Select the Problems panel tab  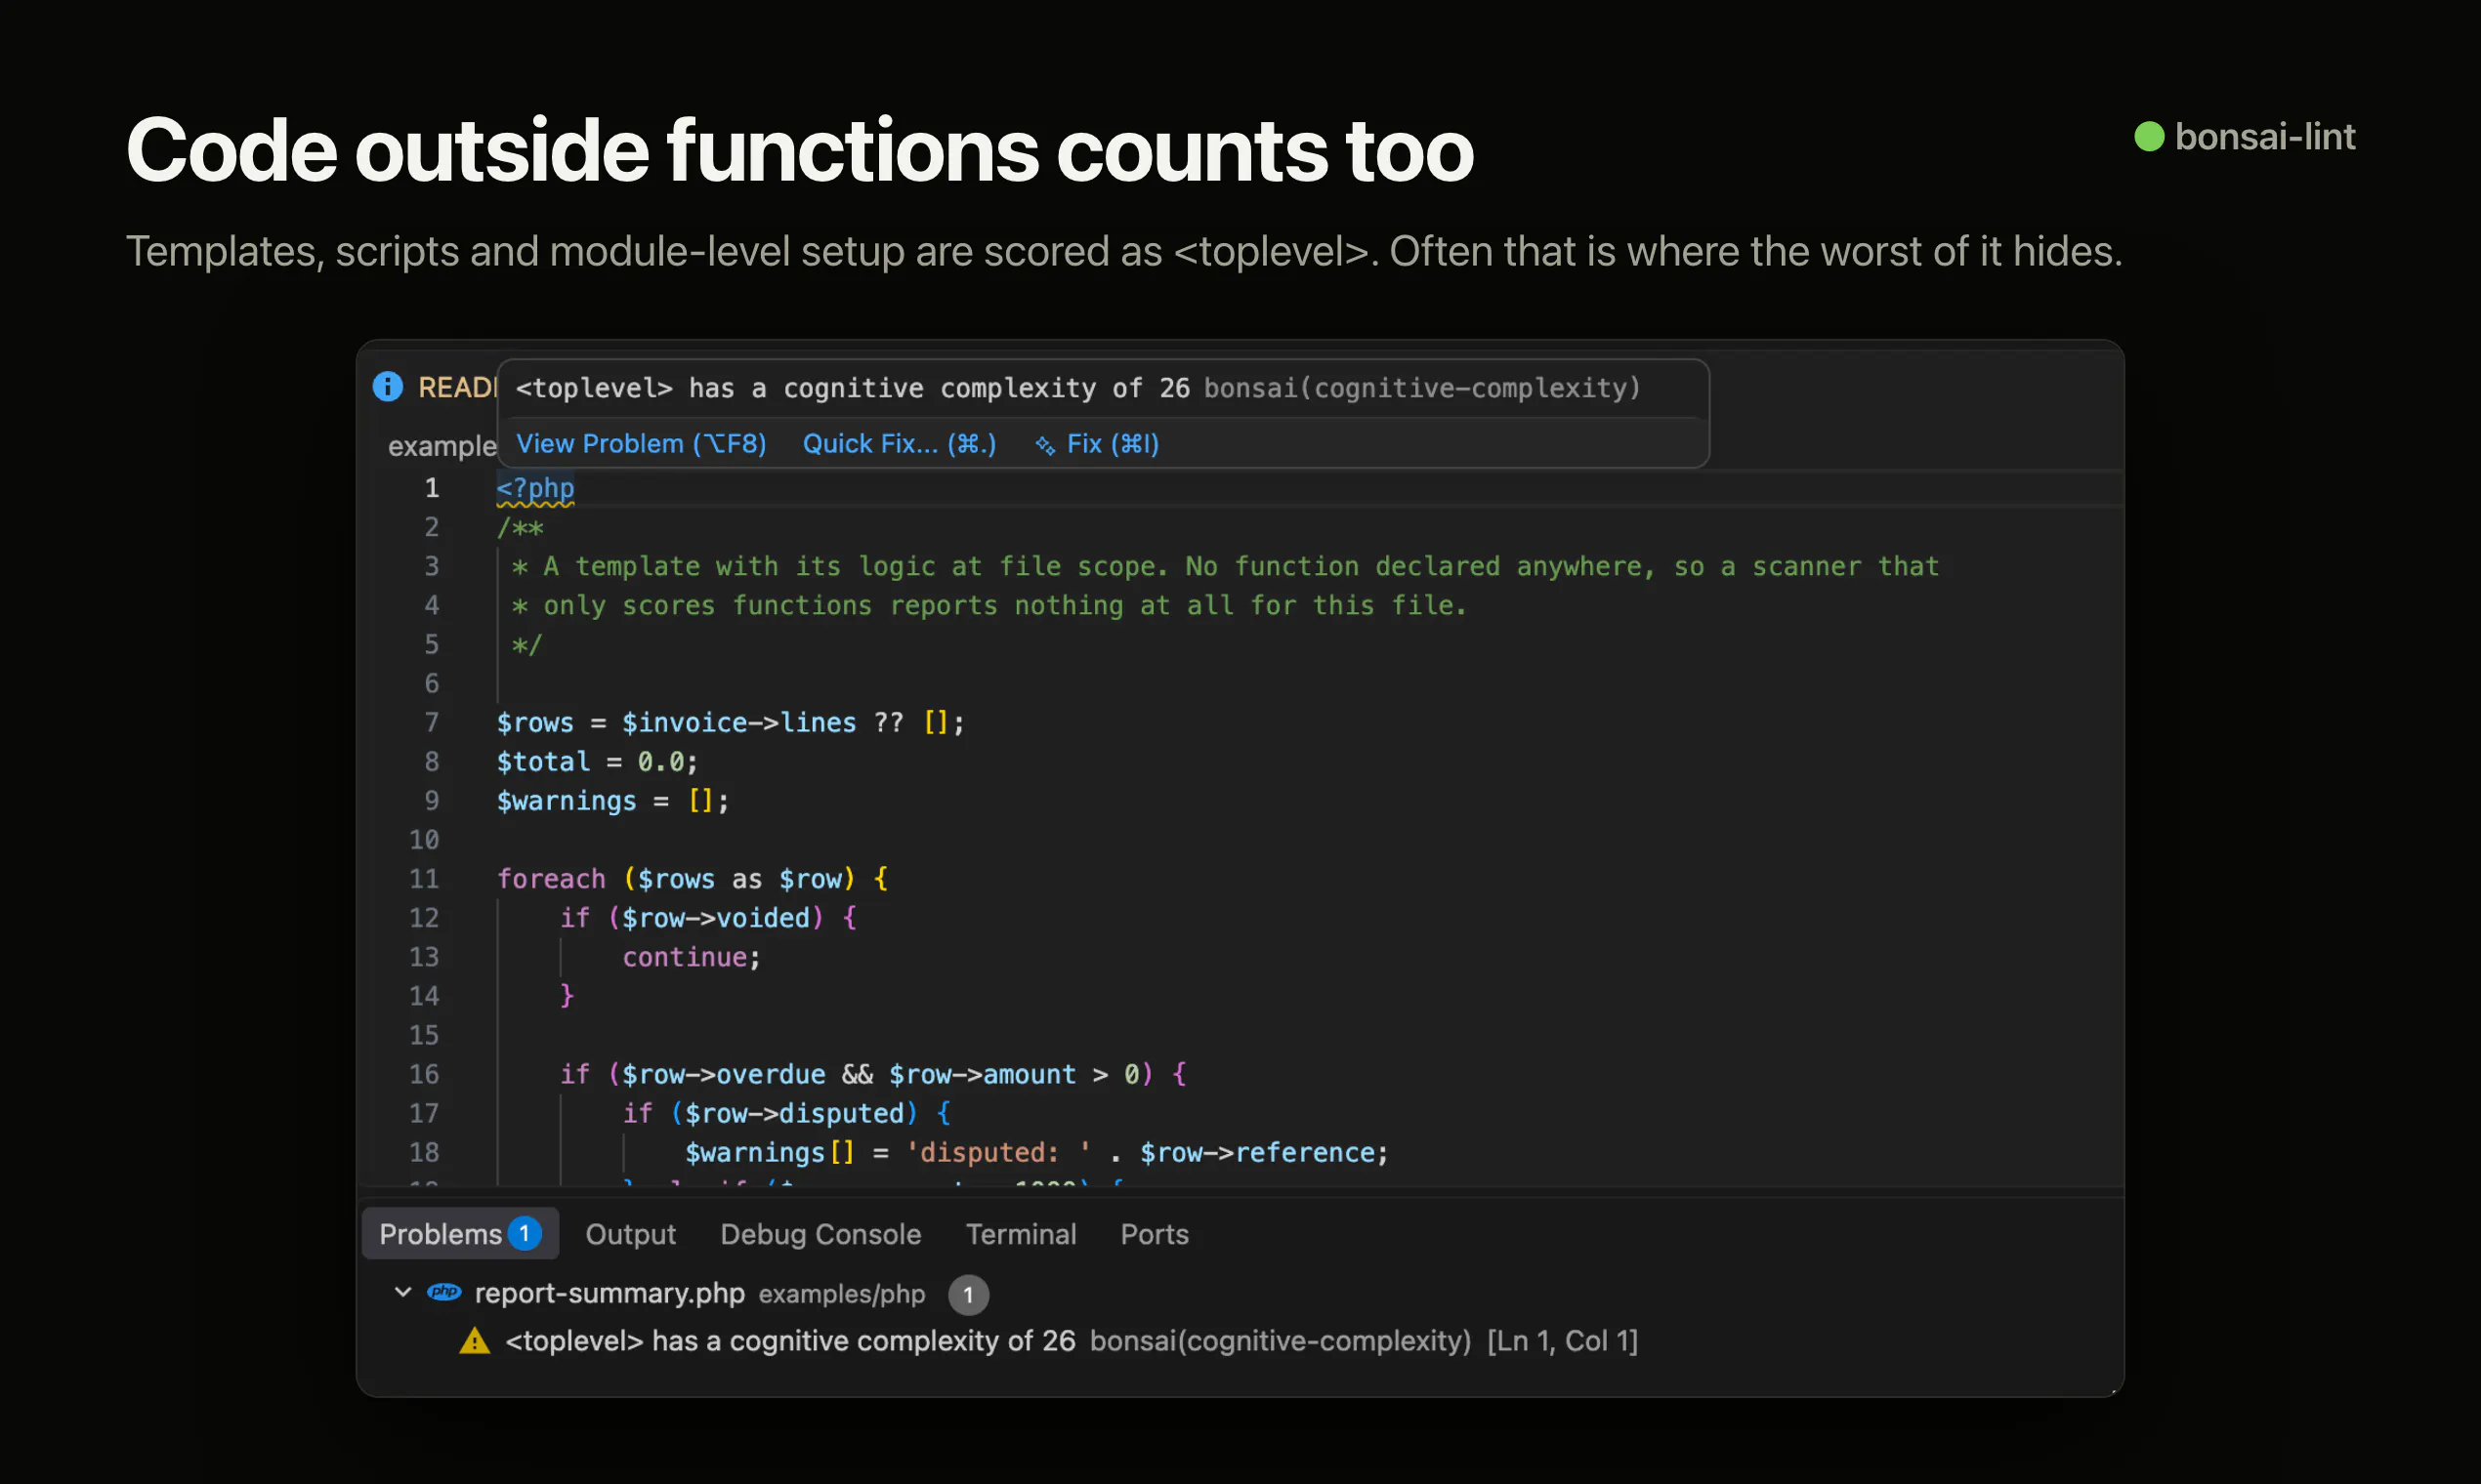pyautogui.click(x=459, y=1234)
